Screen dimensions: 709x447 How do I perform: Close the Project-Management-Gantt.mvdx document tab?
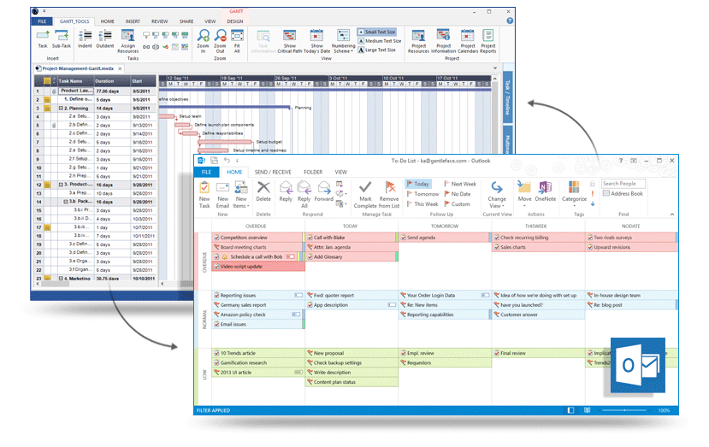tap(120, 68)
